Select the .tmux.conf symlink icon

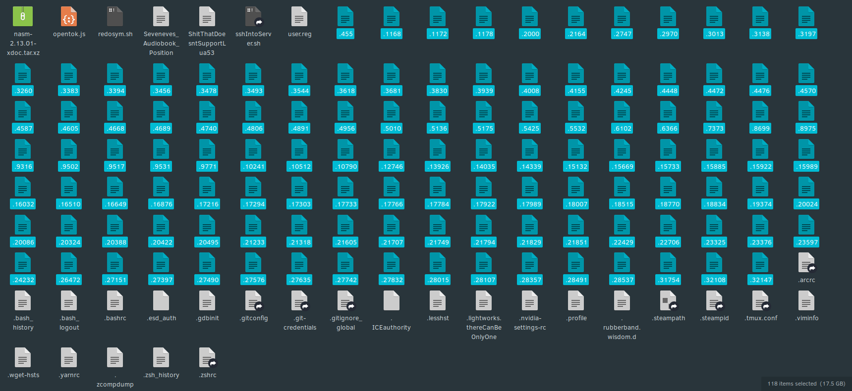[x=761, y=300]
